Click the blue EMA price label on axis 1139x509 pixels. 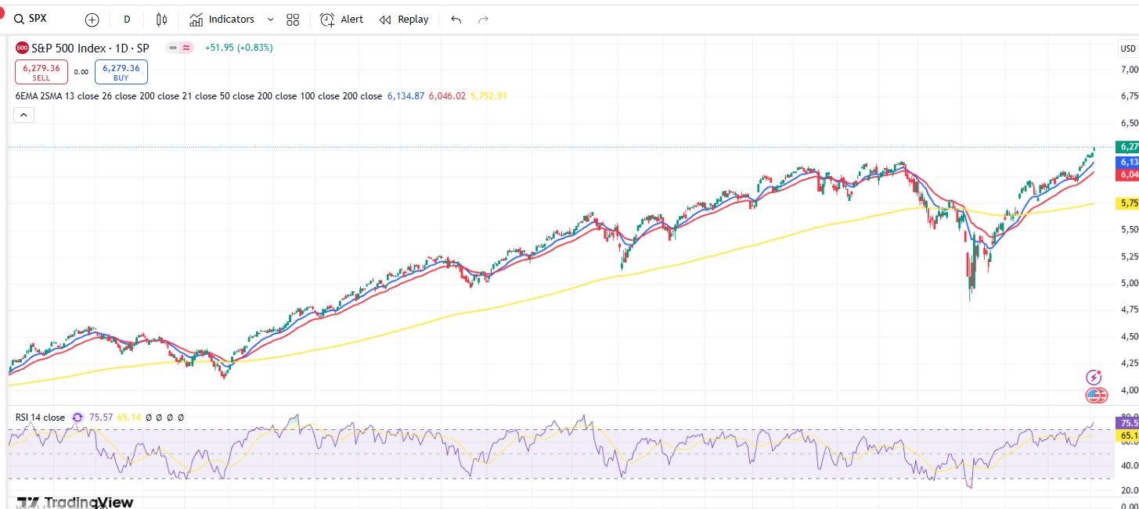click(x=1127, y=161)
